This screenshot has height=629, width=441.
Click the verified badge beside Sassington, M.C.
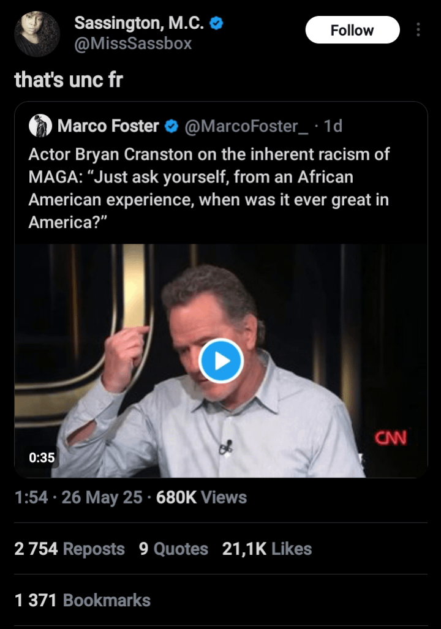pyautogui.click(x=216, y=24)
